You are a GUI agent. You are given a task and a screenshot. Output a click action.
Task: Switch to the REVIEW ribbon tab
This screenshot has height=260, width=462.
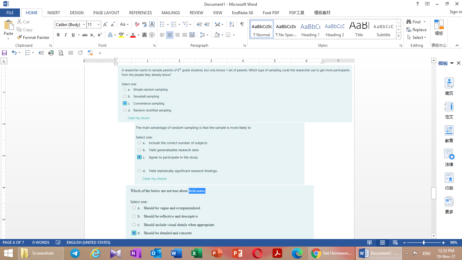(196, 13)
